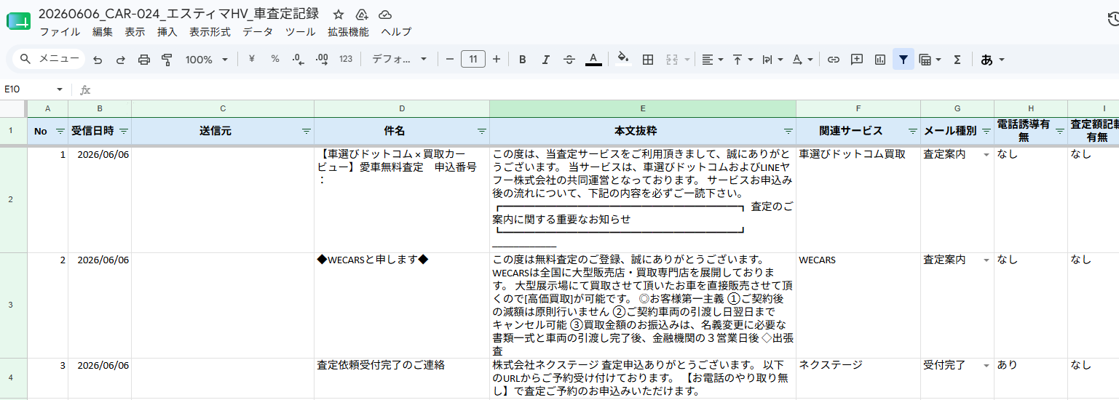1119x400 pixels.
Task: Click the font size field showing 11
Action: pyautogui.click(x=473, y=60)
